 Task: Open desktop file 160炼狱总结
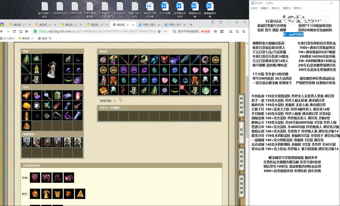pos(75,9)
